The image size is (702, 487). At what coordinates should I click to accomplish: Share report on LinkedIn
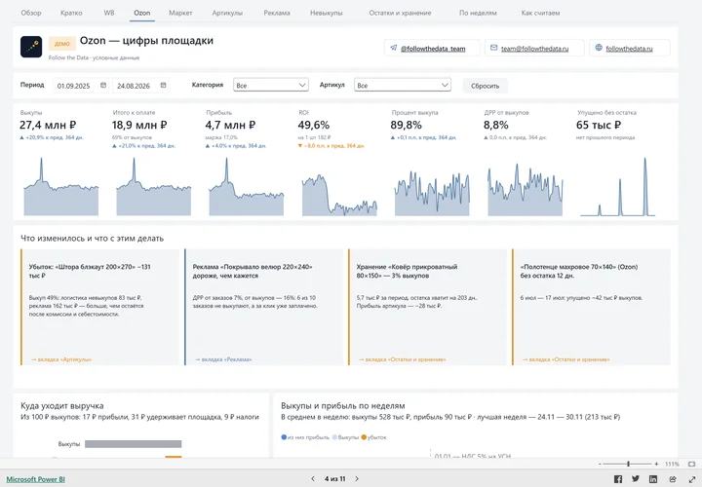coord(653,479)
